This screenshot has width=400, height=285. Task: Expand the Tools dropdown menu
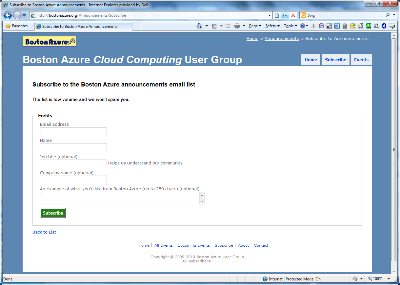coord(290,26)
